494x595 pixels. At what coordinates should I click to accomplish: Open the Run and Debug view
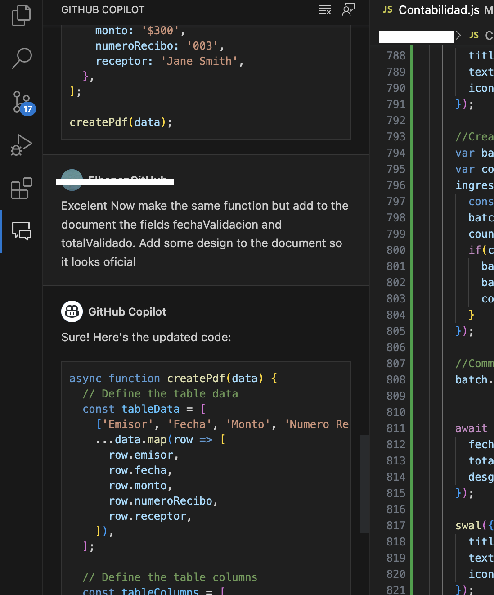point(21,145)
